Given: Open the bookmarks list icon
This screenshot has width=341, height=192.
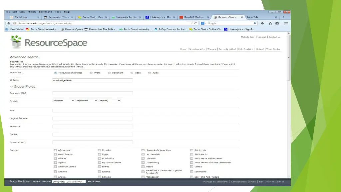Looking at the screenshot, I should click(277, 23).
